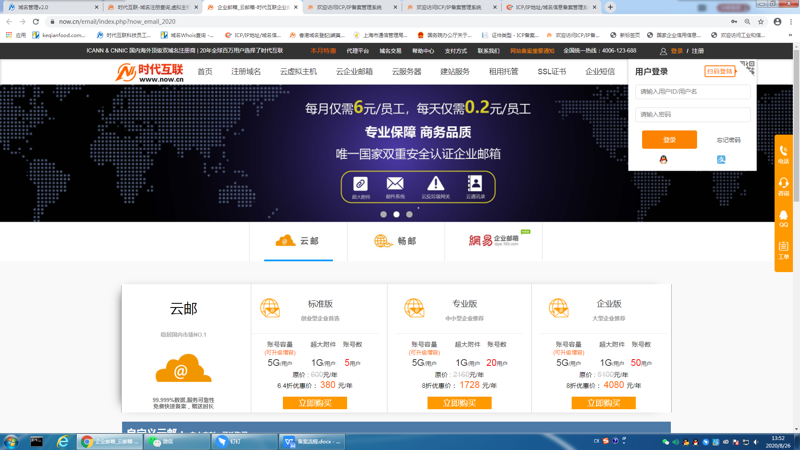This screenshot has width=800, height=450.
Task: Go to 首页 in the main navigation
Action: (205, 72)
